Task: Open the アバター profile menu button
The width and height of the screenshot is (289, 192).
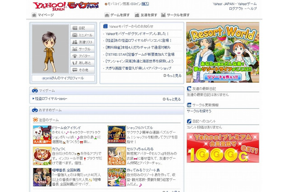Action: pos(82,56)
